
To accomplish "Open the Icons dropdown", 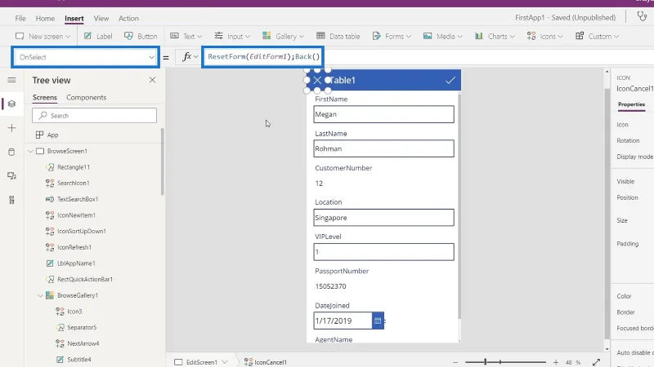I will pyautogui.click(x=545, y=36).
